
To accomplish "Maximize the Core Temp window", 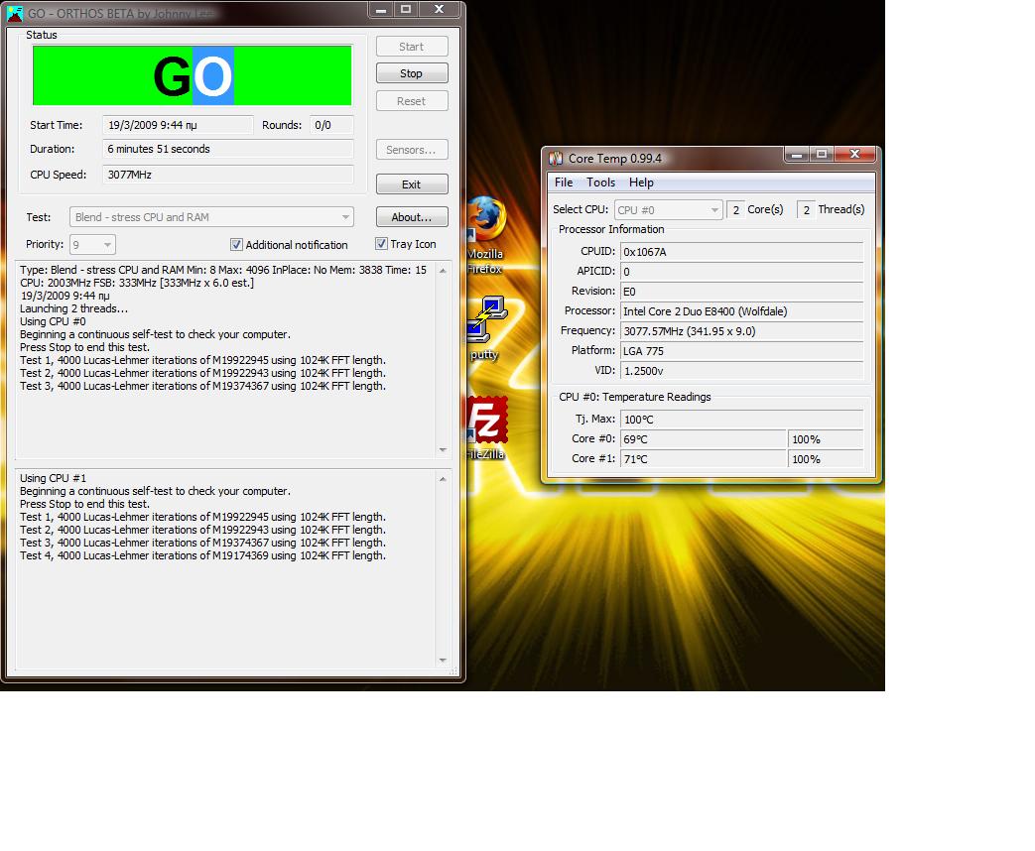I will coord(822,155).
